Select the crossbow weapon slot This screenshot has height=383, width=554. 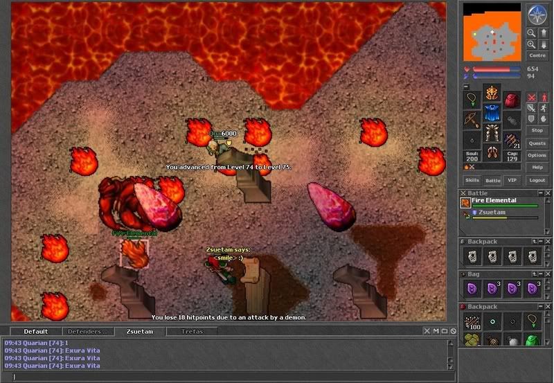coord(472,120)
